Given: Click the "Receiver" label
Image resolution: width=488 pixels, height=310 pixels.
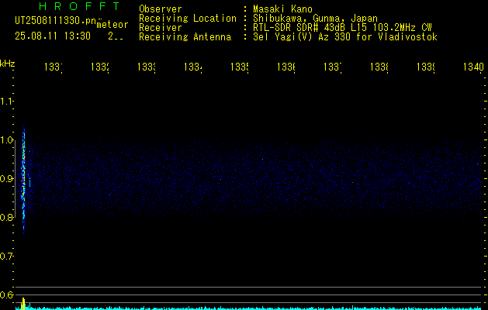Looking at the screenshot, I should (x=161, y=28).
